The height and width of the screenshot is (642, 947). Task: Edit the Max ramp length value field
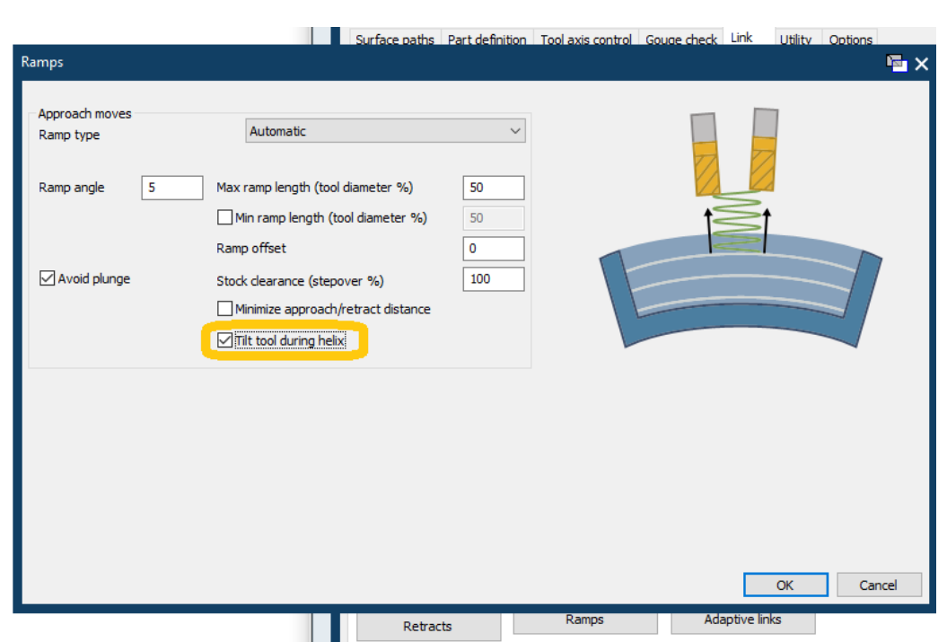[494, 188]
